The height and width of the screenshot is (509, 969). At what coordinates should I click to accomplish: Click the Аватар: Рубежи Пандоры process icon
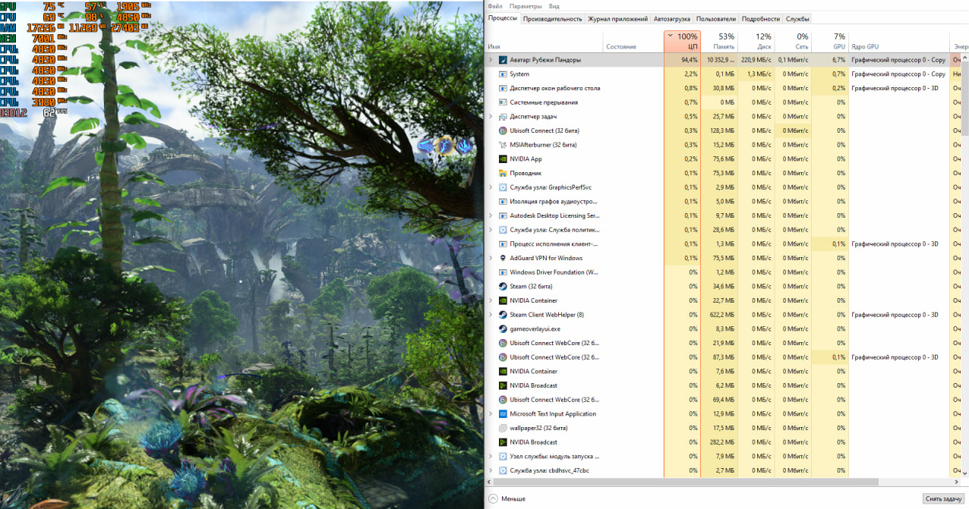click(503, 60)
